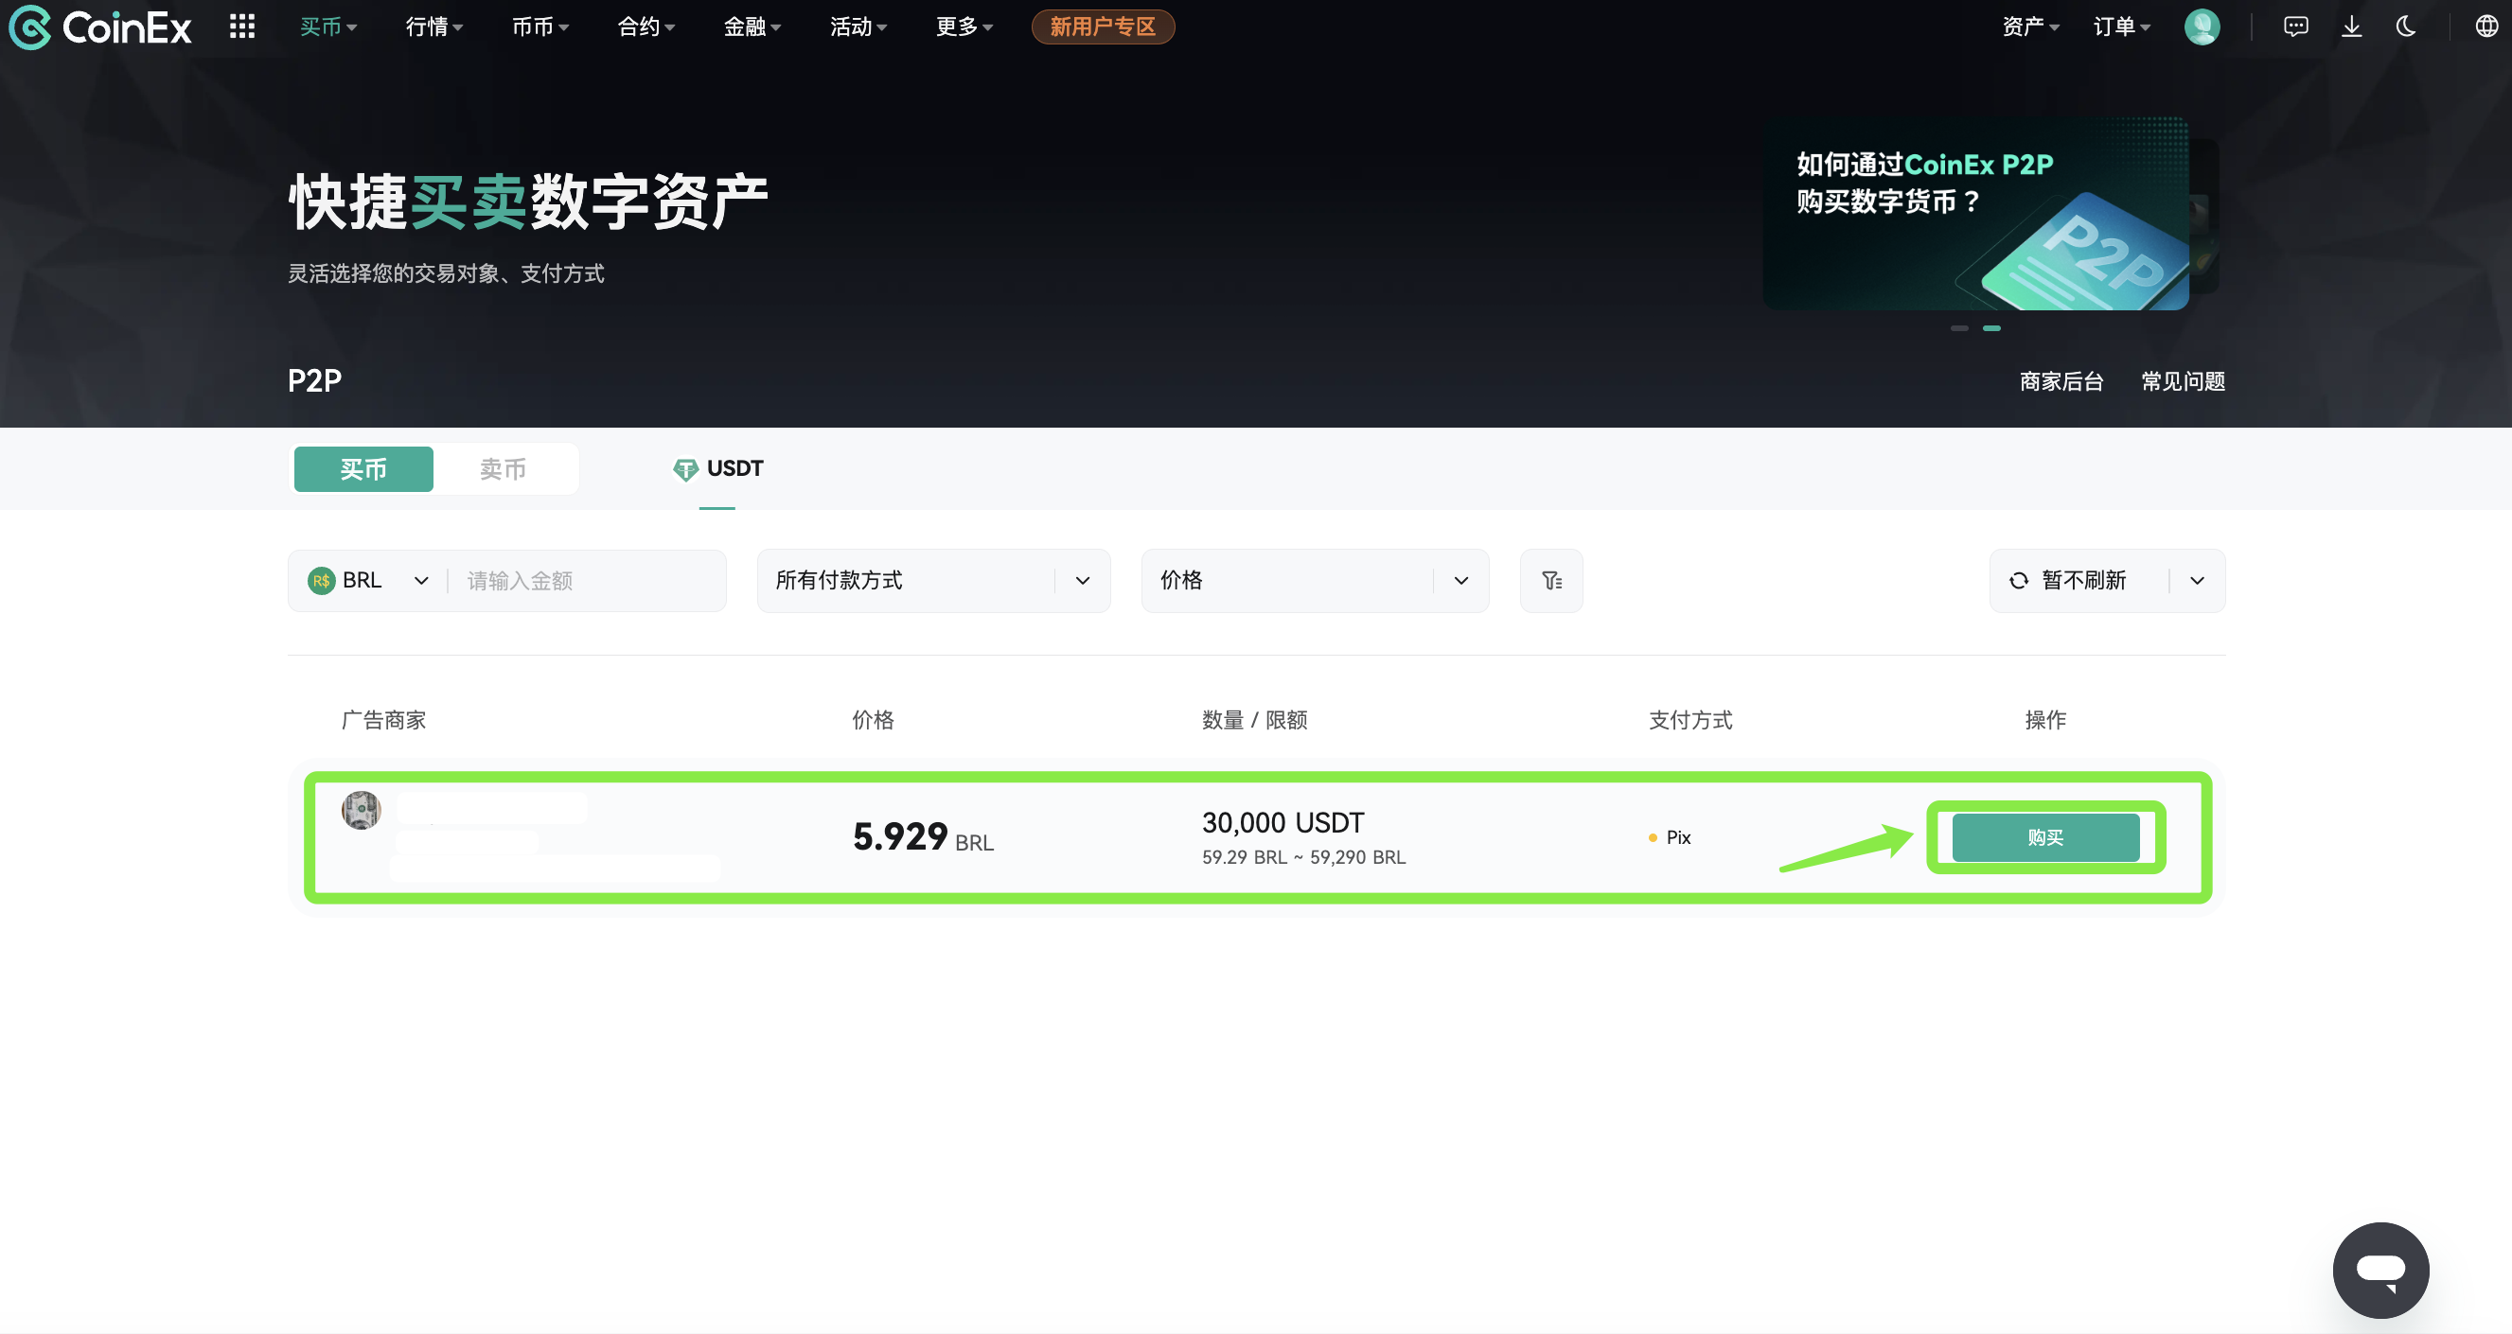Click the 支付方式 column header
The height and width of the screenshot is (1334, 2512).
pos(1689,721)
